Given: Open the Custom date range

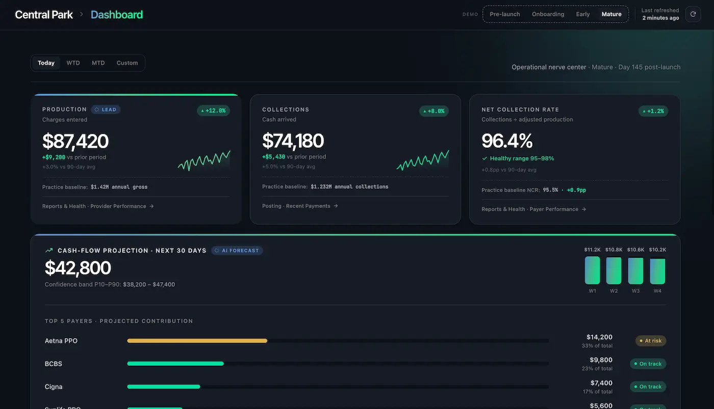Looking at the screenshot, I should tap(127, 63).
